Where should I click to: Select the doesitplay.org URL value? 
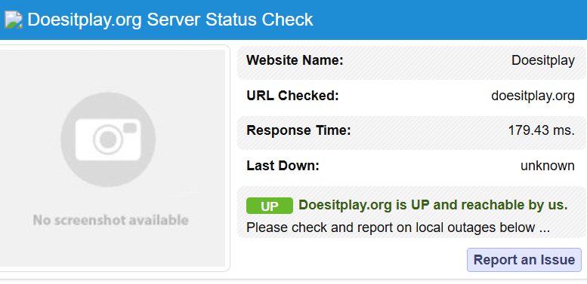pyautogui.click(x=533, y=96)
